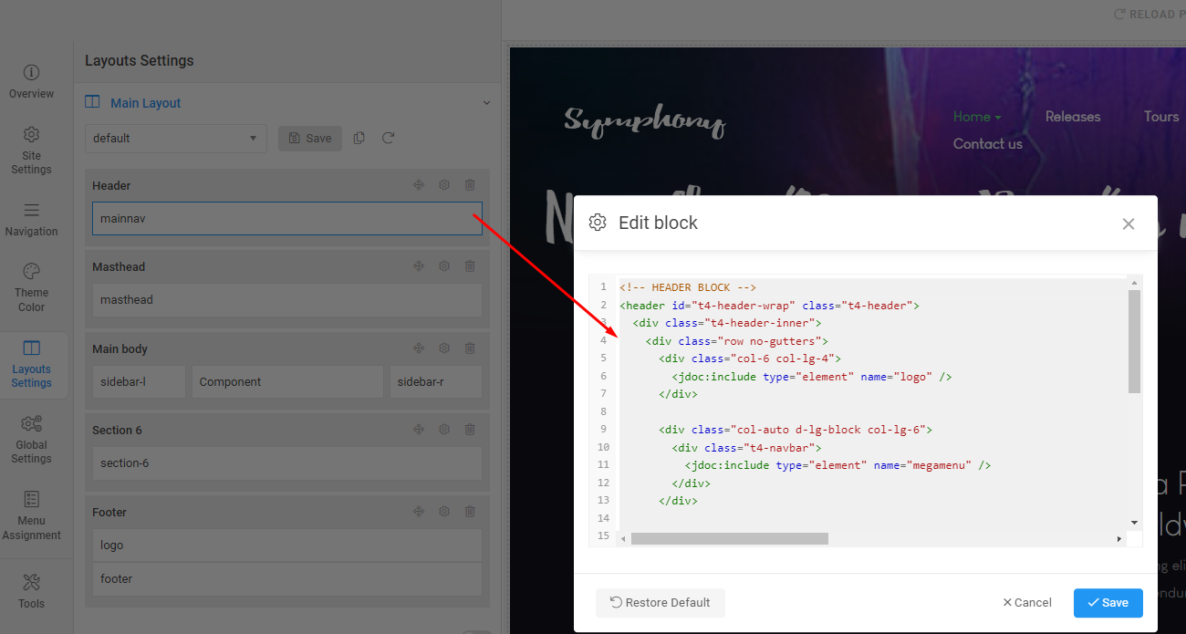This screenshot has width=1186, height=634.
Task: Expand the Home menu dropdown in preview
Action: click(977, 117)
